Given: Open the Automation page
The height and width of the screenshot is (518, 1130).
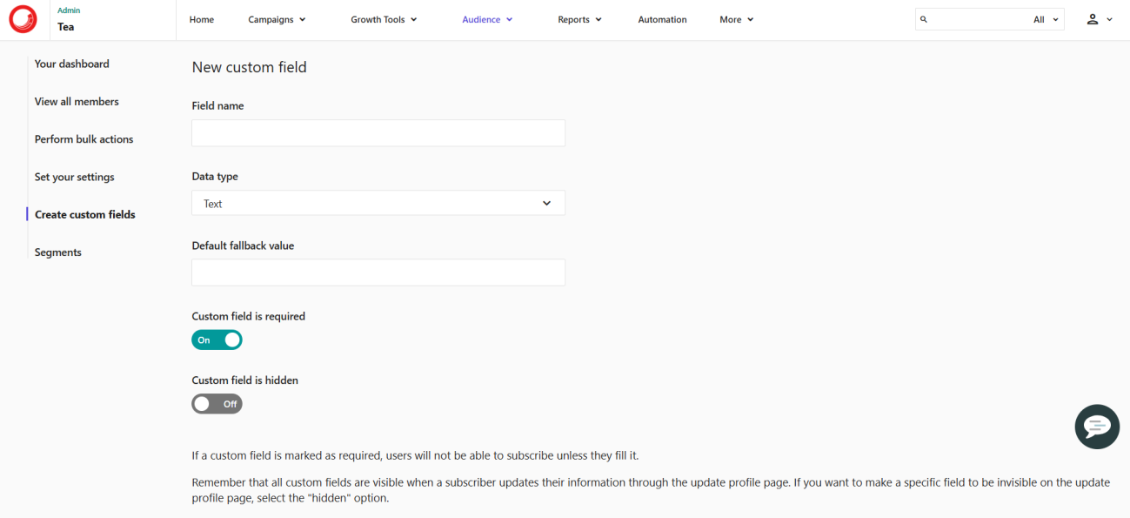Looking at the screenshot, I should 662,19.
